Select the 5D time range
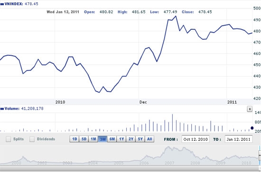261x172 pixels. (84, 139)
